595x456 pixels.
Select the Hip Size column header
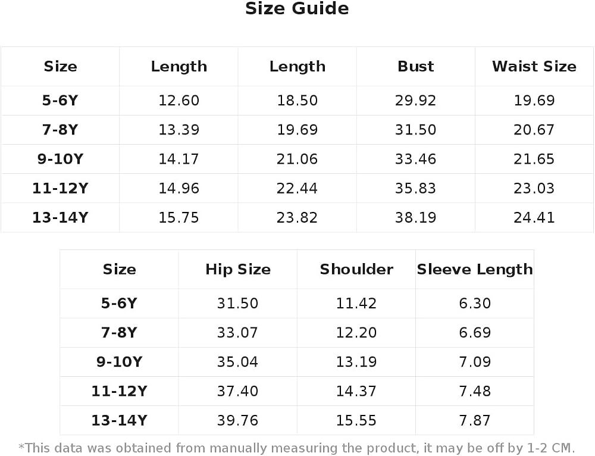tap(238, 269)
